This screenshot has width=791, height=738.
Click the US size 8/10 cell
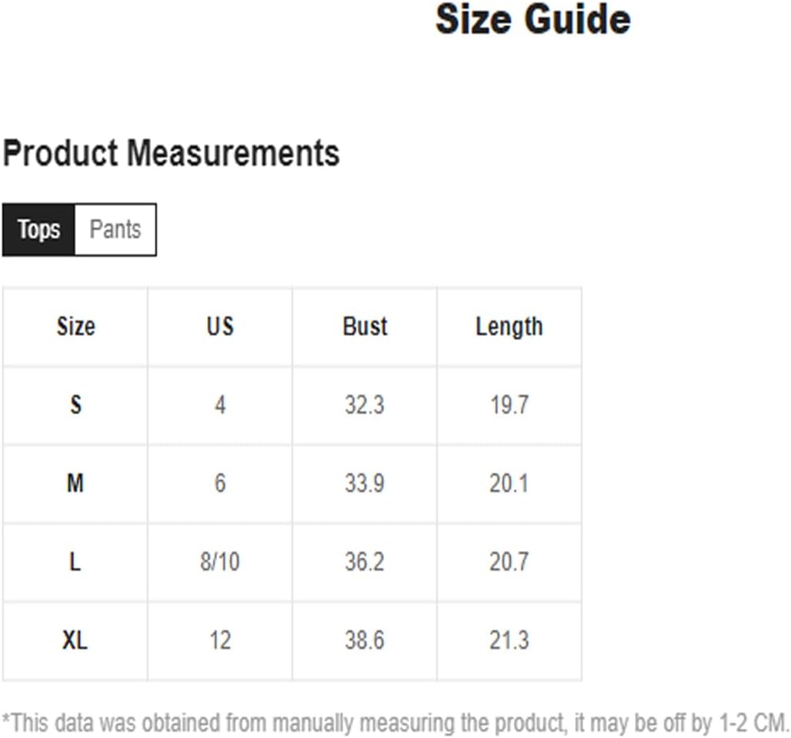[220, 562]
